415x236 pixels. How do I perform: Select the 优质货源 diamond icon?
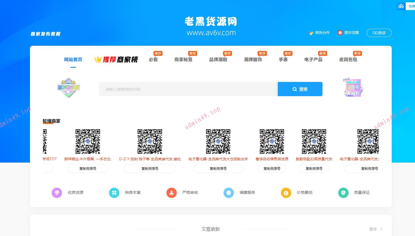point(57,193)
